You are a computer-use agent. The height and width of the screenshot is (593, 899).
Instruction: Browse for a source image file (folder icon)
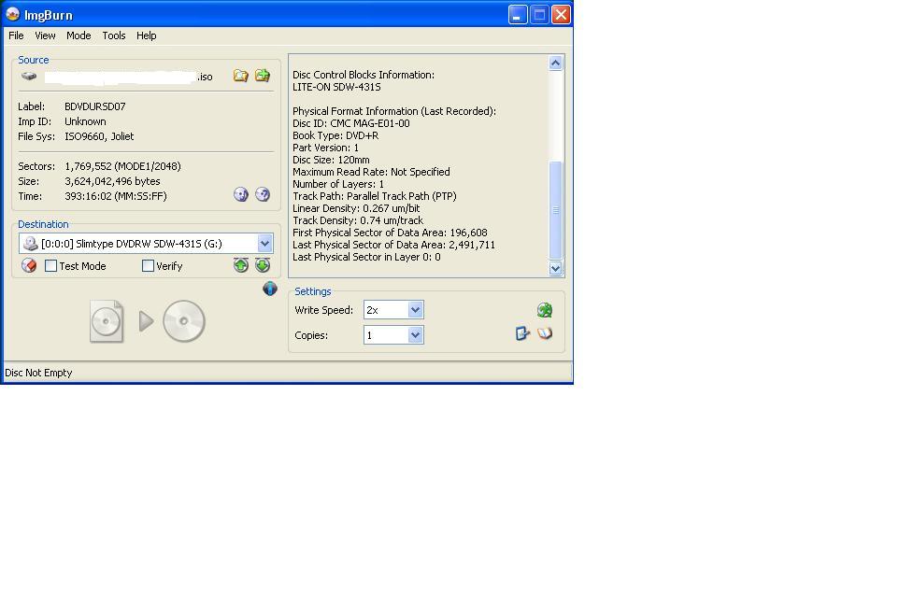pyautogui.click(x=241, y=76)
